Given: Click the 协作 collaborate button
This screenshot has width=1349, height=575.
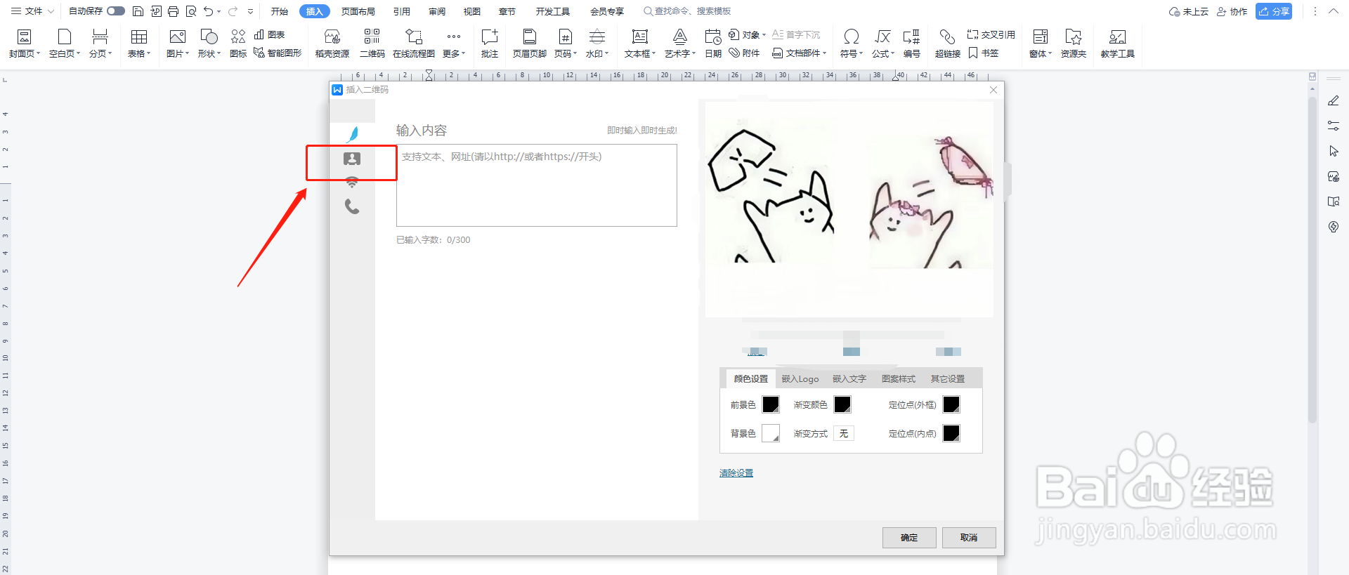Looking at the screenshot, I should 1232,11.
